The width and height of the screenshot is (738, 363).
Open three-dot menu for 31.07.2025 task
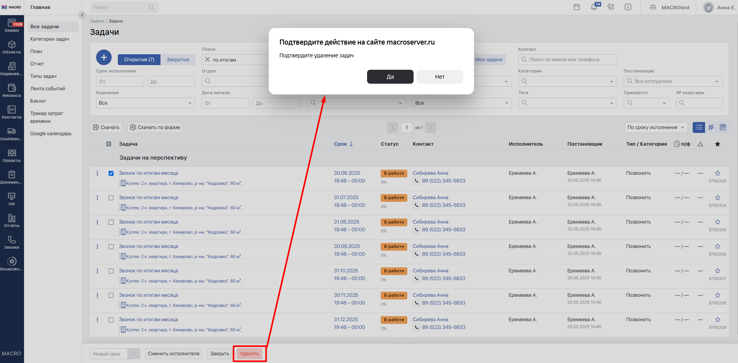pyautogui.click(x=97, y=198)
